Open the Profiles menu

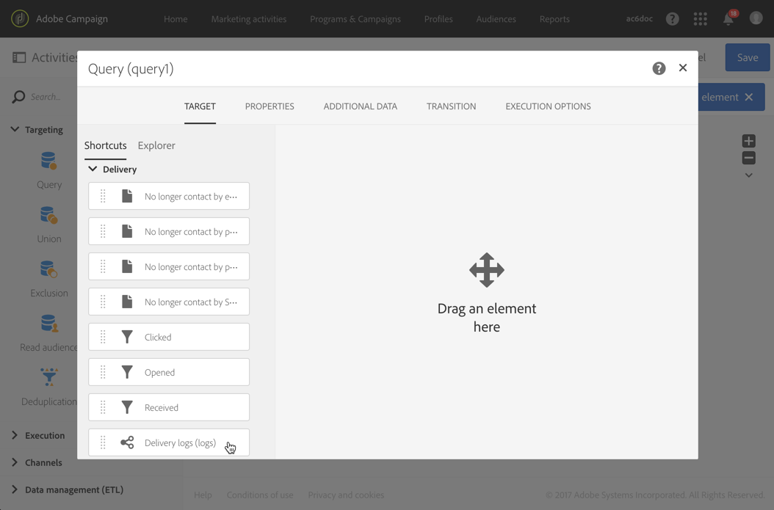click(x=438, y=19)
